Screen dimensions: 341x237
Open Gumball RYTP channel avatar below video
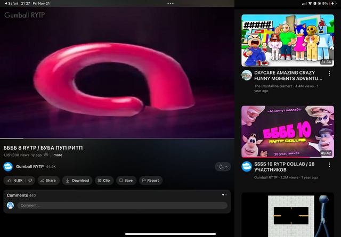pos(8,167)
